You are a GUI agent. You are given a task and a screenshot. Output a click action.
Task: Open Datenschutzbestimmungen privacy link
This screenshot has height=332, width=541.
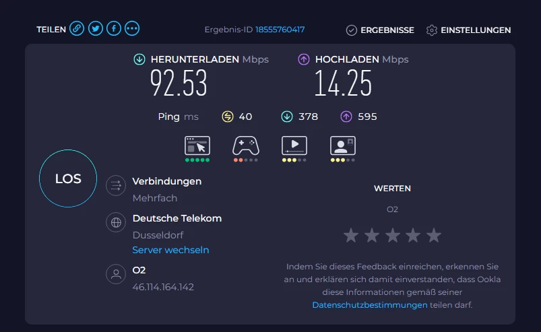(369, 305)
